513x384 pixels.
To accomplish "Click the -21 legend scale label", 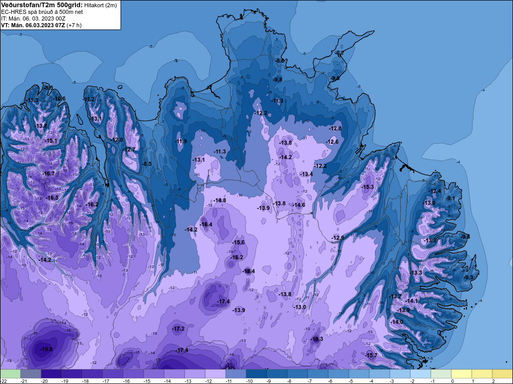I will (x=24, y=381).
